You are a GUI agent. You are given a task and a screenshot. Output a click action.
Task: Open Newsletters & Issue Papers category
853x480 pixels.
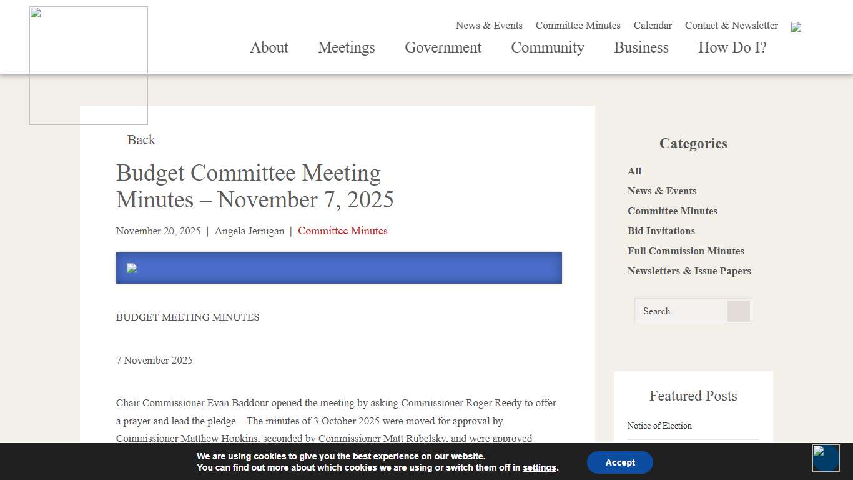click(x=689, y=271)
